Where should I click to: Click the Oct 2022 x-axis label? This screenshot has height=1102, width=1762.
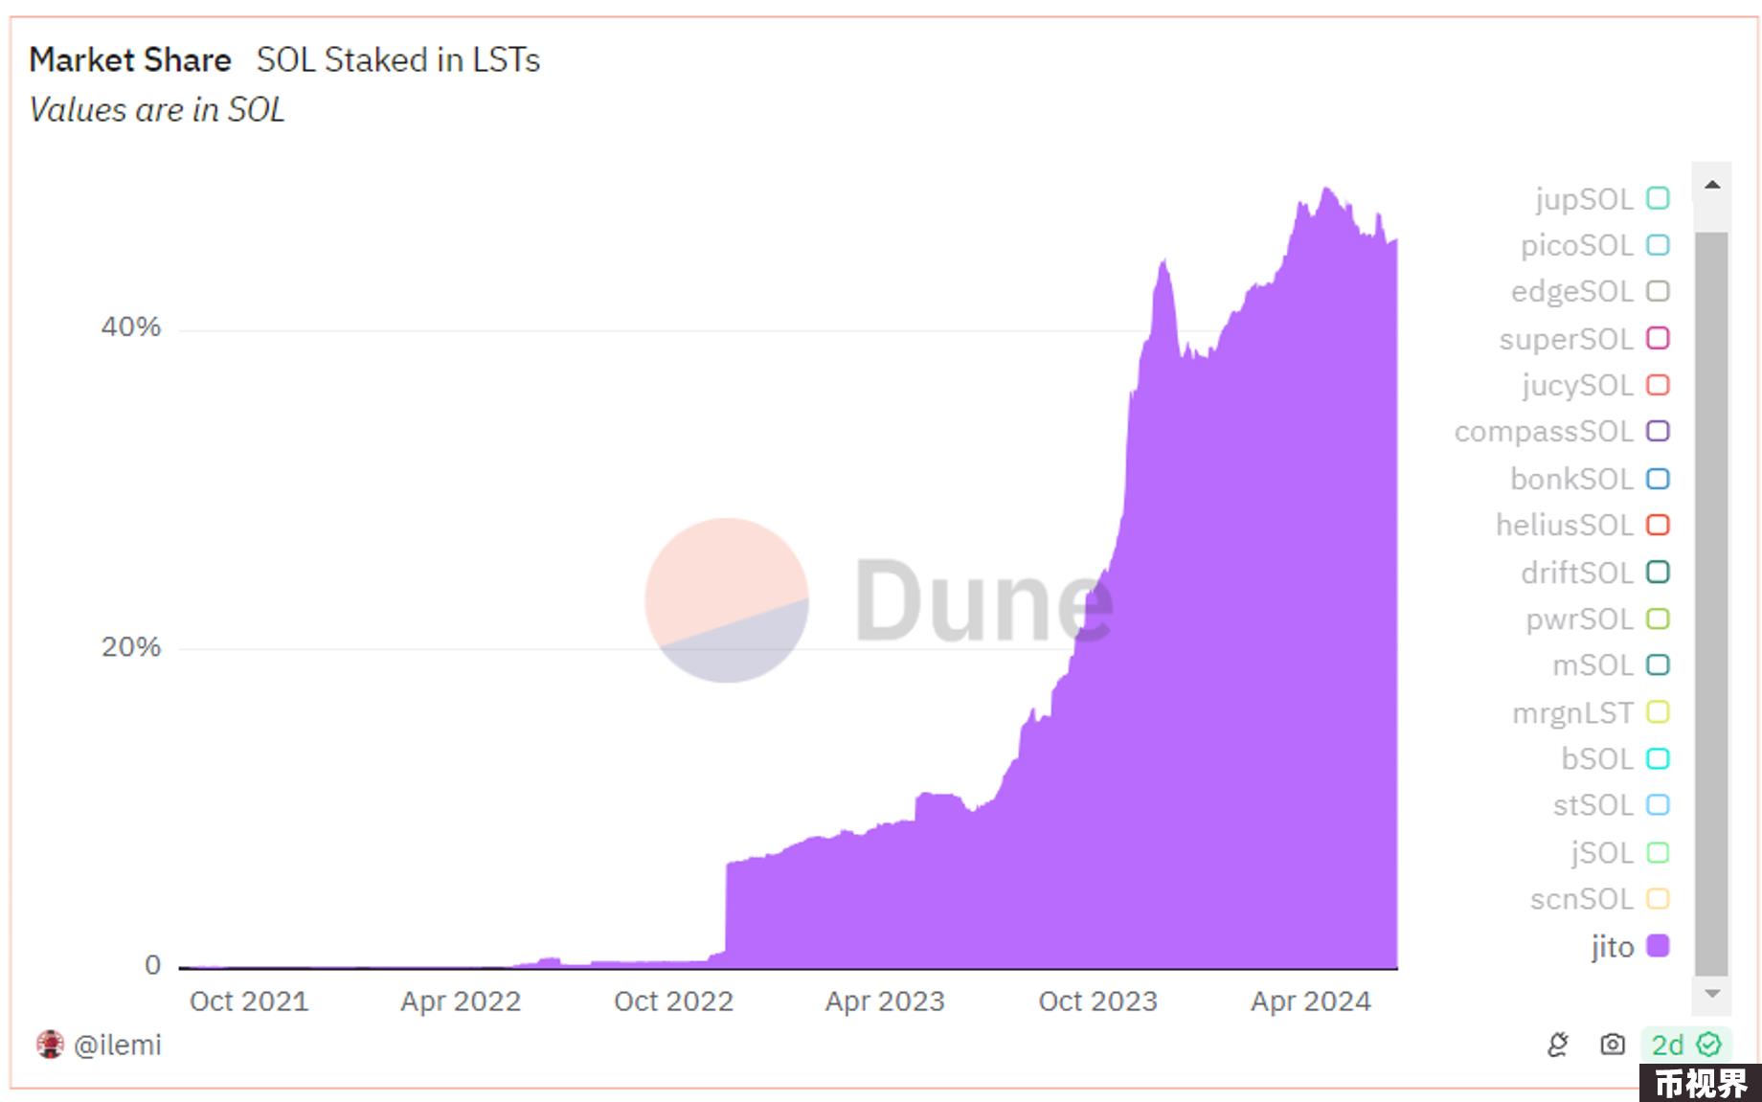(x=673, y=1001)
